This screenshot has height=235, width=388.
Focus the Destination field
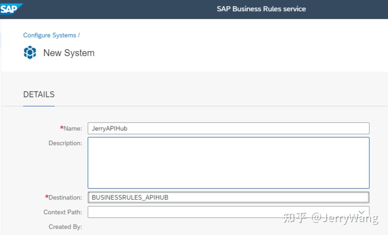(214, 198)
